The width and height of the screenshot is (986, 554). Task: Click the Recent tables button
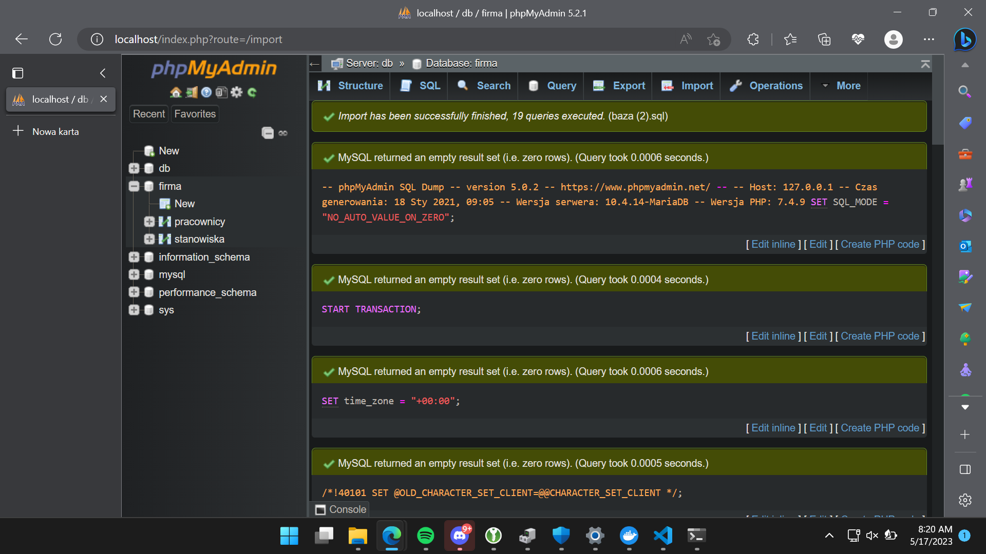pyautogui.click(x=149, y=114)
